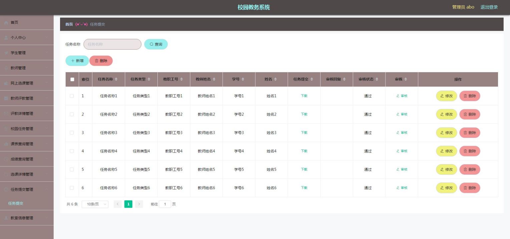Click 删除 button for row 任务名称5
This screenshot has width=510, height=239.
tap(470, 169)
